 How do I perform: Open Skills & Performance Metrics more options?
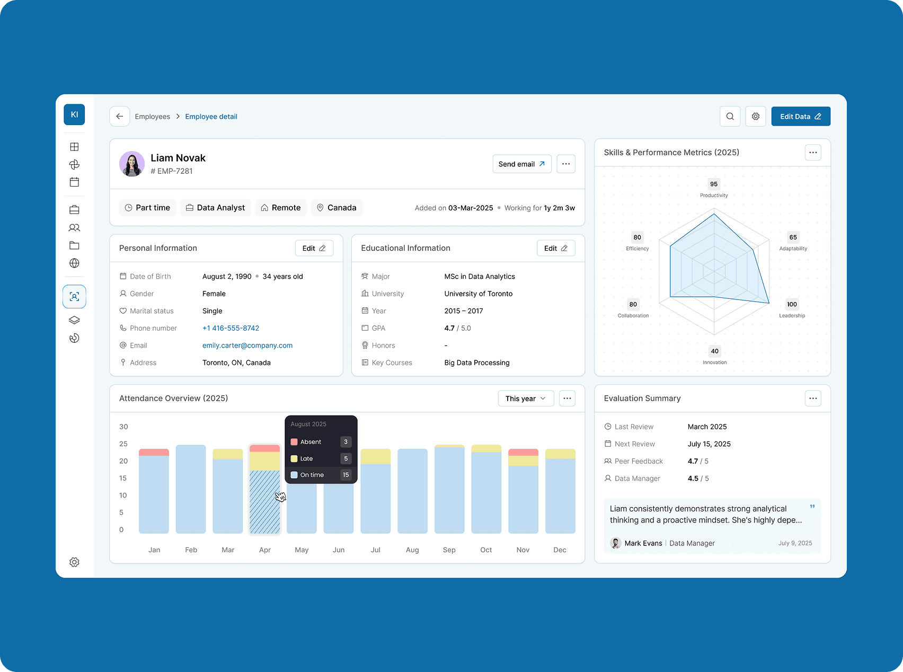click(813, 153)
